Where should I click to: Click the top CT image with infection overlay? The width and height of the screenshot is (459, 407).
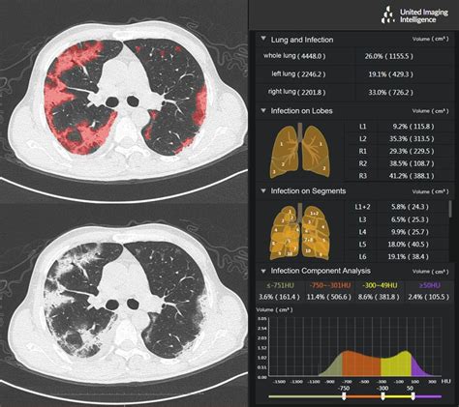[124, 102]
